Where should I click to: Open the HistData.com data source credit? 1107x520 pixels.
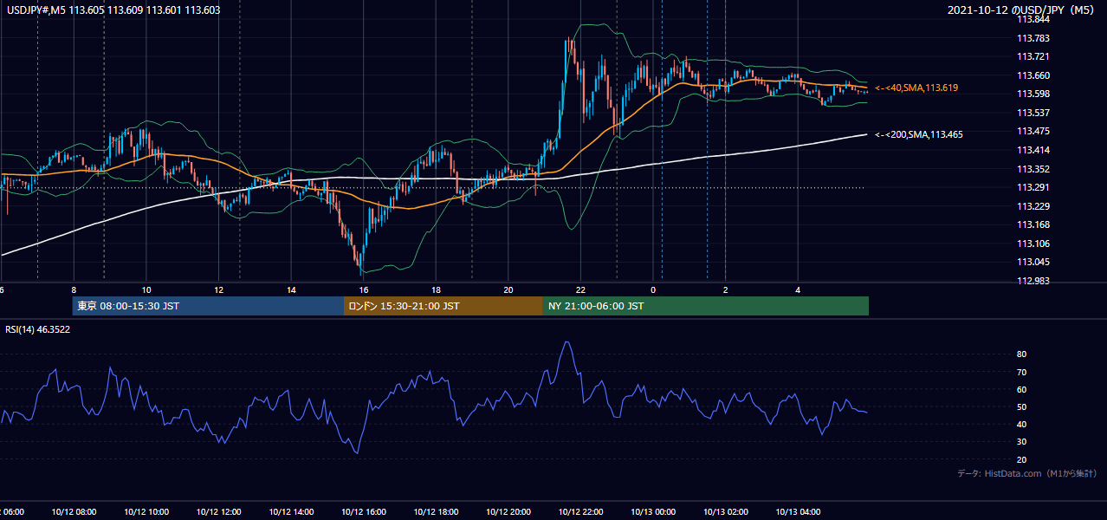[x=1026, y=473]
